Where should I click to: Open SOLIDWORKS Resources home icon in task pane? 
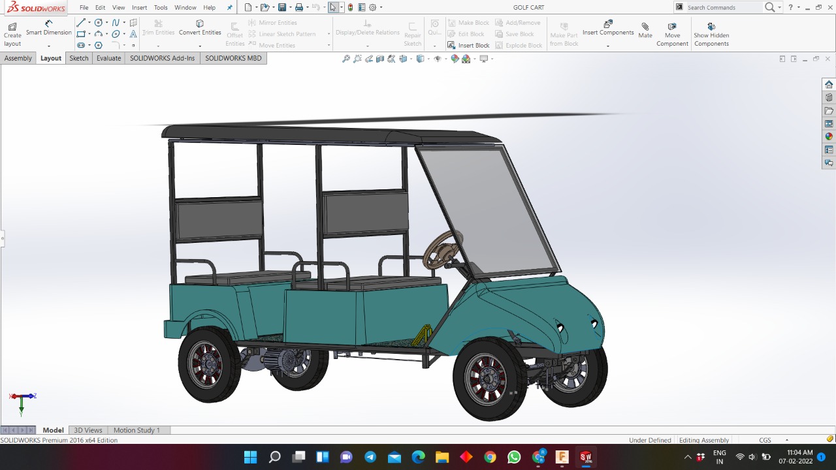pyautogui.click(x=829, y=84)
